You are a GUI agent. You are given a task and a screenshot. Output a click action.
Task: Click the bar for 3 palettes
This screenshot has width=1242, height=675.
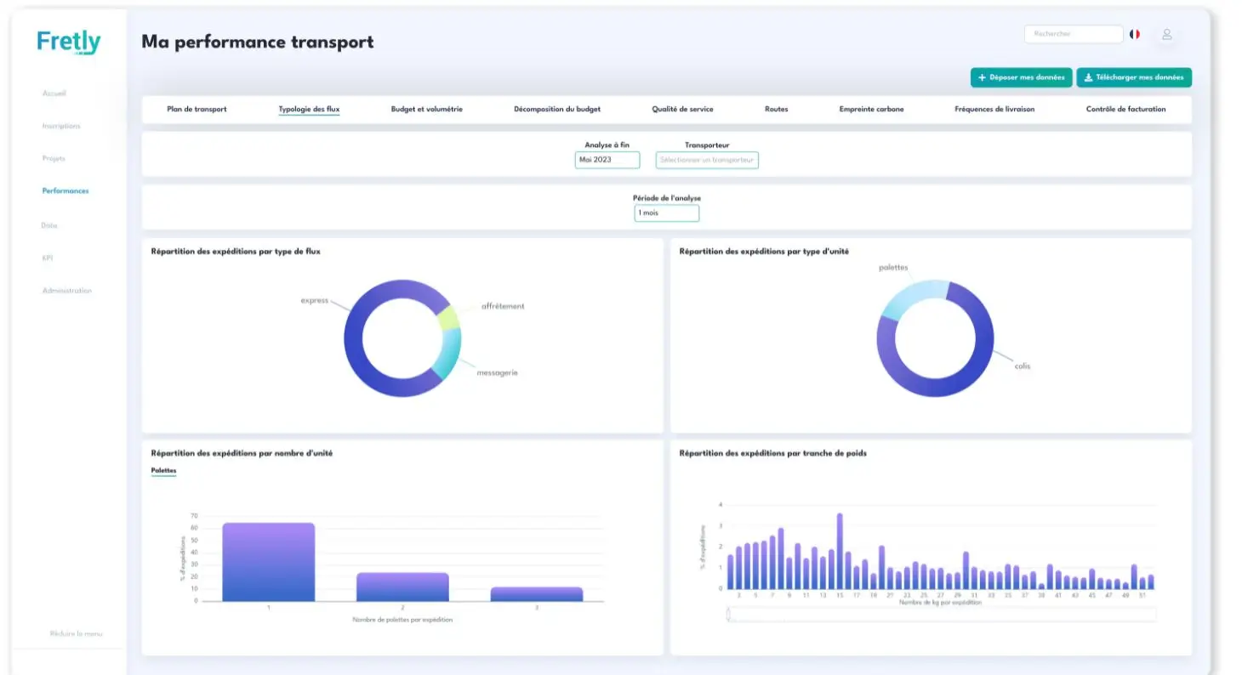tap(537, 594)
